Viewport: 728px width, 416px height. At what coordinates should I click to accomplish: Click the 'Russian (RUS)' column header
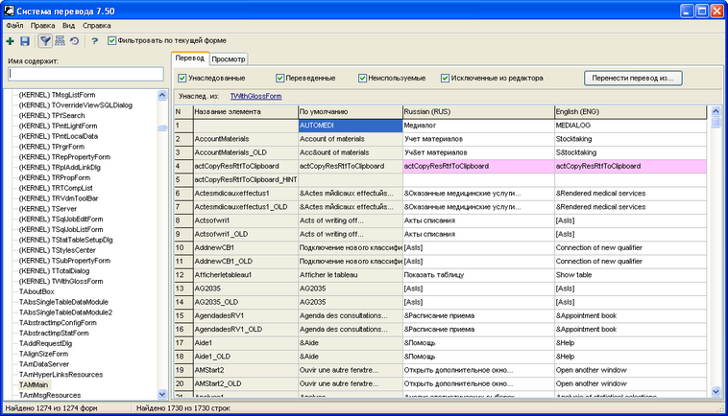coord(478,111)
